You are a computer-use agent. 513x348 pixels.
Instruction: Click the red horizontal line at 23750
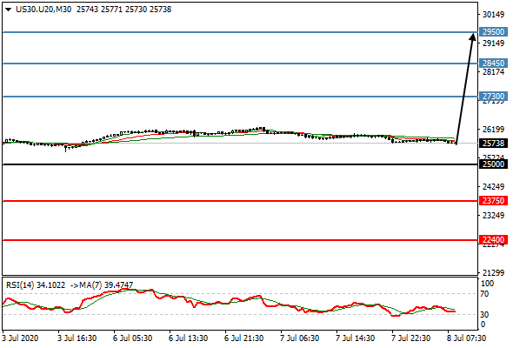(x=240, y=201)
